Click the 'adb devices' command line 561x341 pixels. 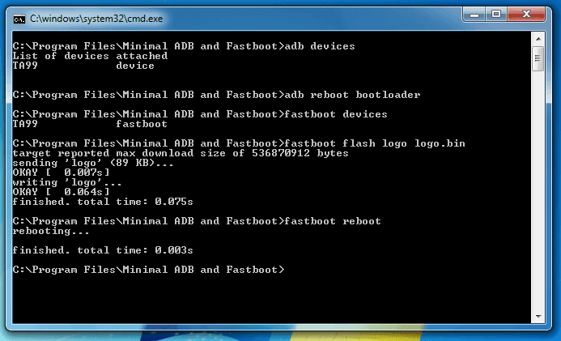coord(184,46)
